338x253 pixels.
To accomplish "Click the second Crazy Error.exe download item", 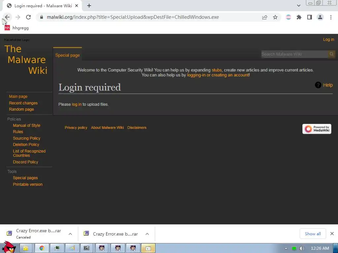I will (112, 234).
